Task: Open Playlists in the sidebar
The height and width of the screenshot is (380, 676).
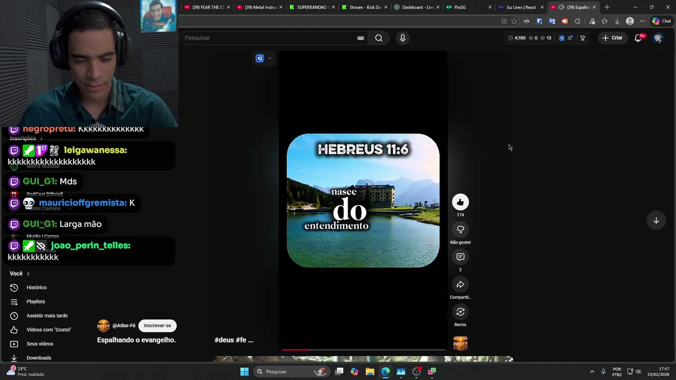Action: (36, 301)
